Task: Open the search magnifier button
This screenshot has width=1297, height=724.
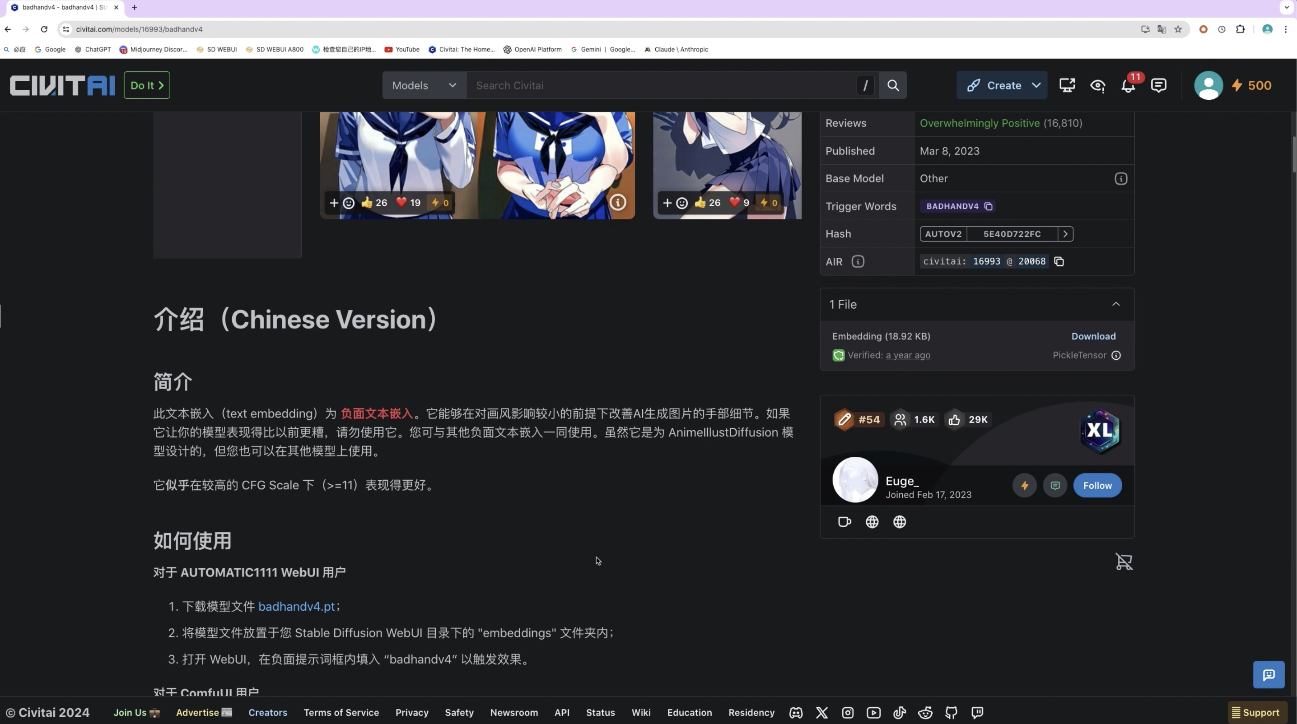Action: pyautogui.click(x=893, y=85)
